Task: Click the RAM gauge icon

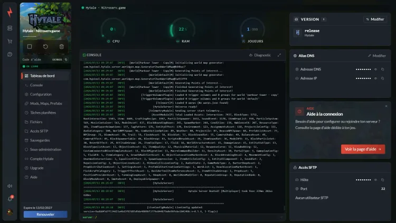Action: point(178,41)
